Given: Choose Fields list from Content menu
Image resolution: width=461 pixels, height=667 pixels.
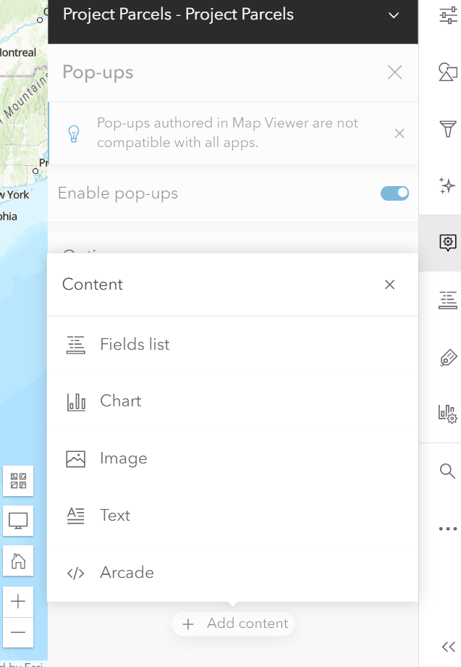Looking at the screenshot, I should coord(135,345).
